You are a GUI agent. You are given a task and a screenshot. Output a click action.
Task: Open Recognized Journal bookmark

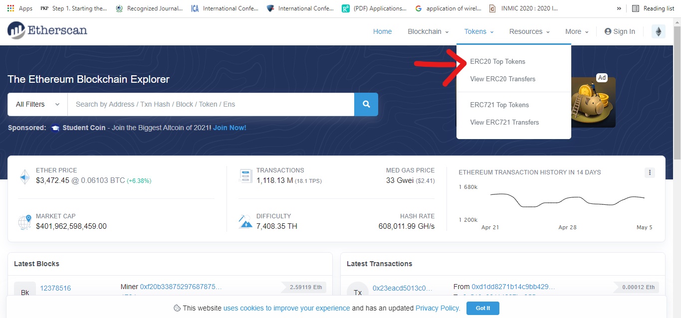pos(149,8)
